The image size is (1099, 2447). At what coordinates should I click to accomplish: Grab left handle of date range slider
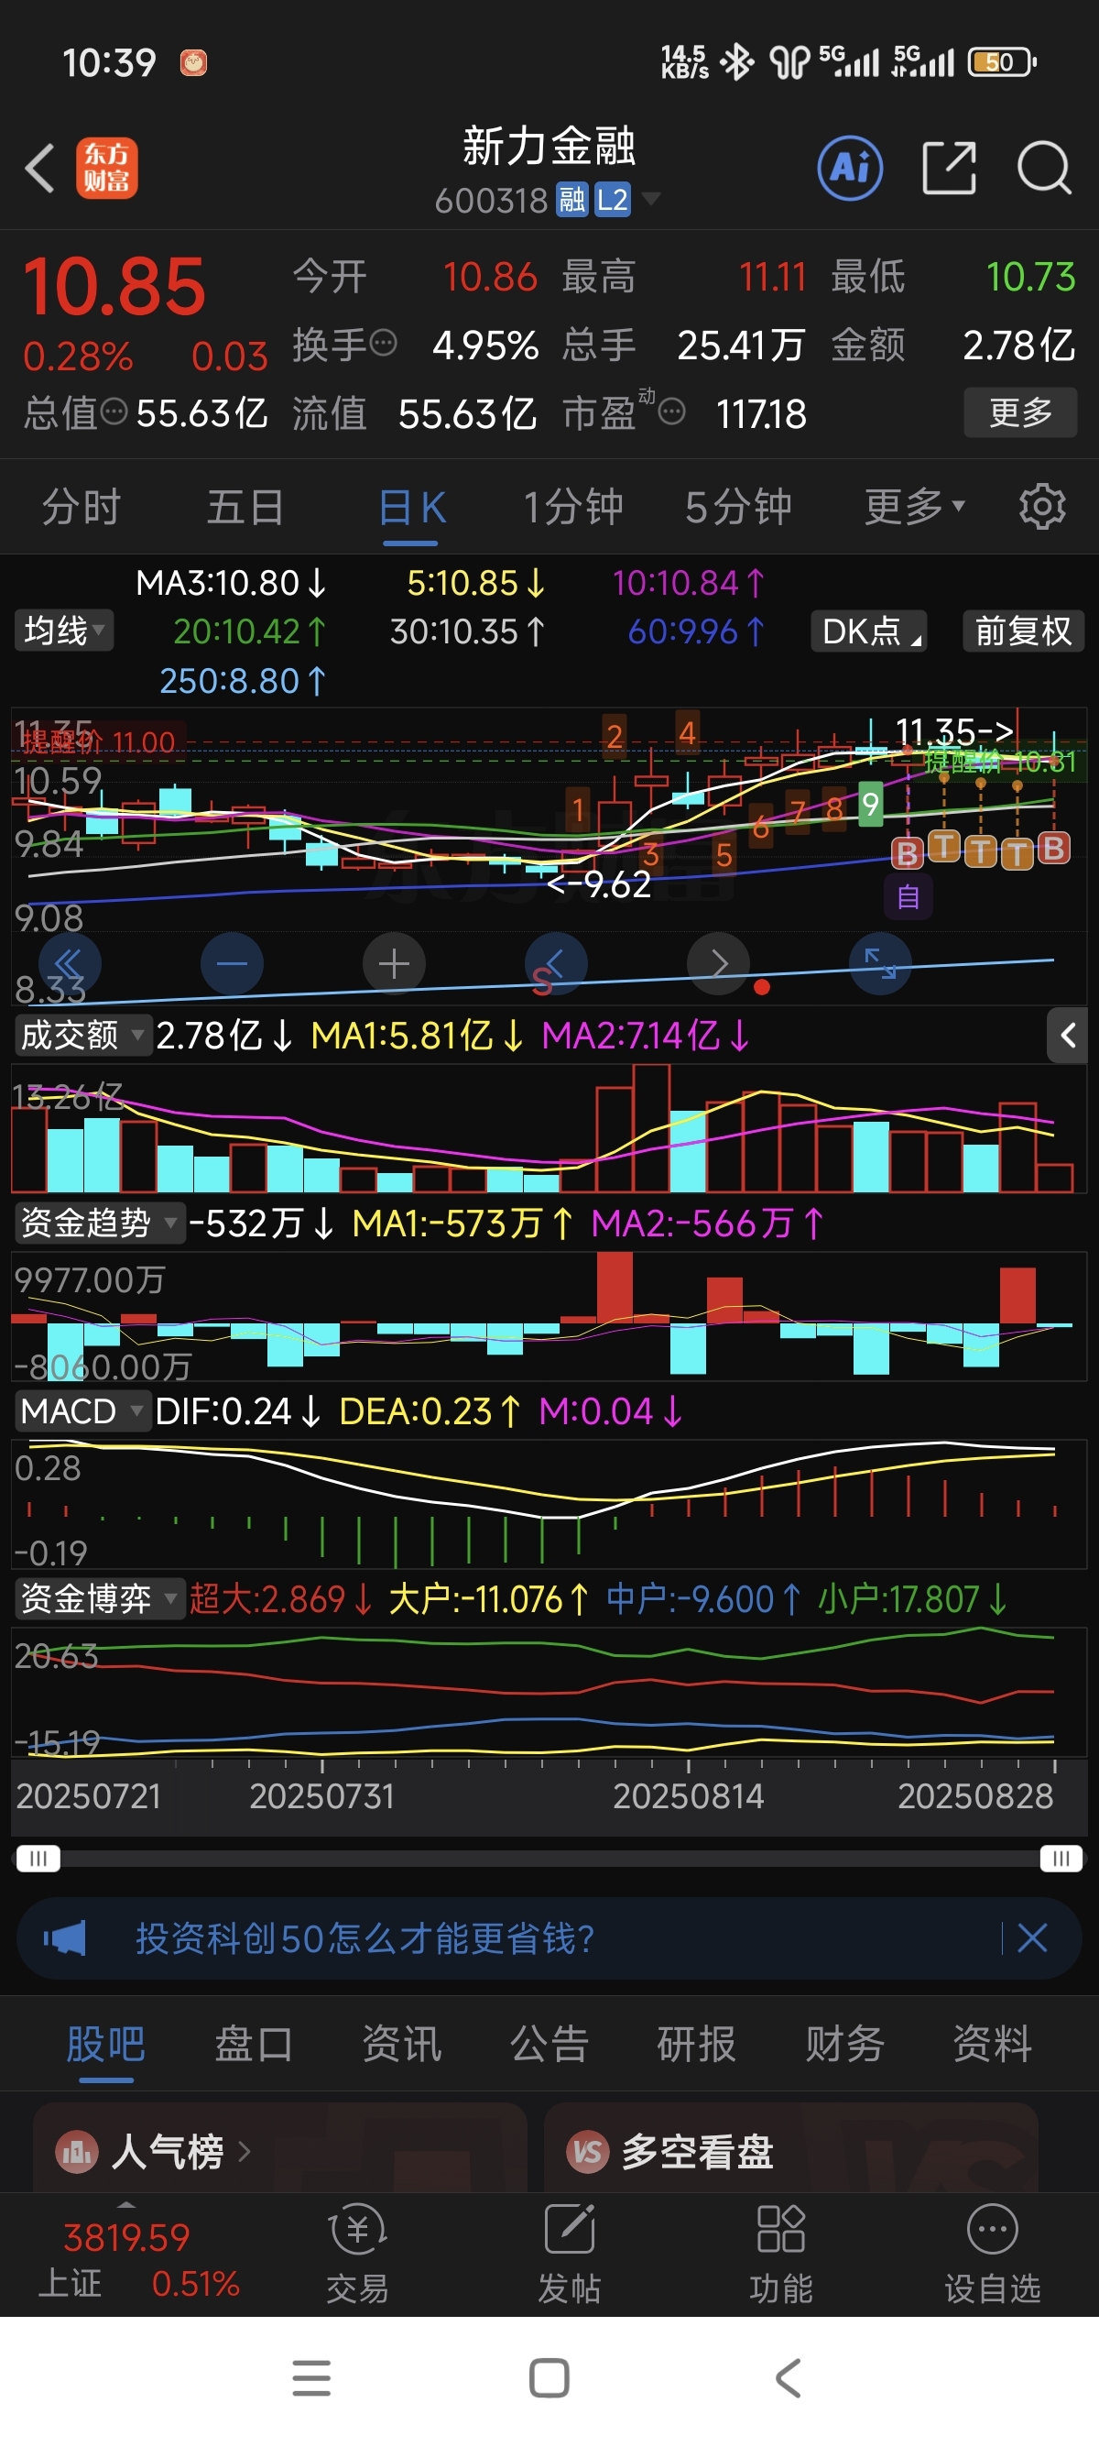[38, 1858]
